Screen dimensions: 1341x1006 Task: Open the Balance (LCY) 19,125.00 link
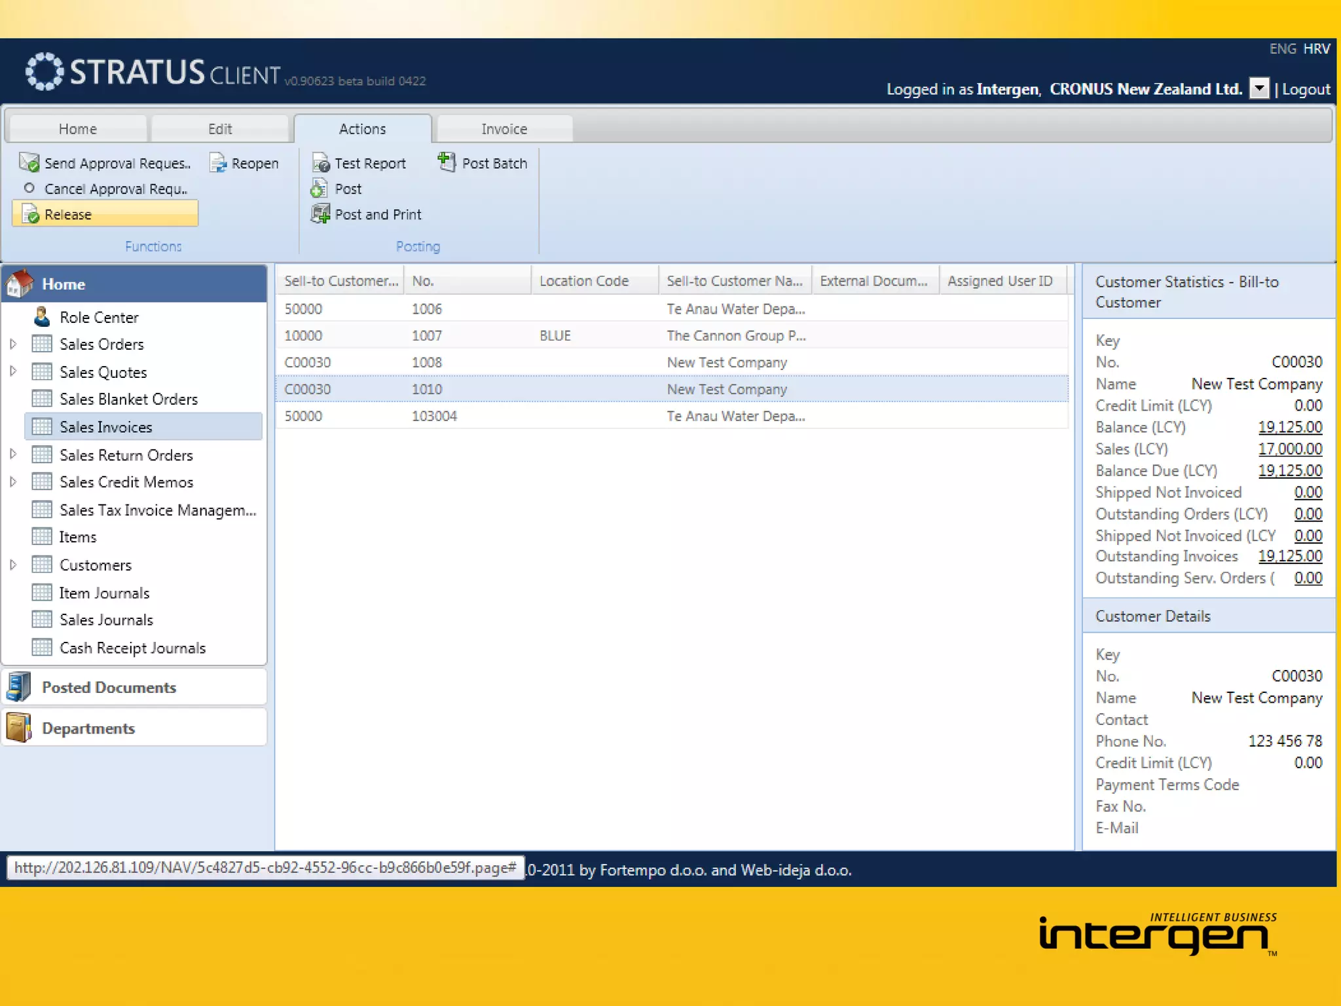pos(1290,428)
